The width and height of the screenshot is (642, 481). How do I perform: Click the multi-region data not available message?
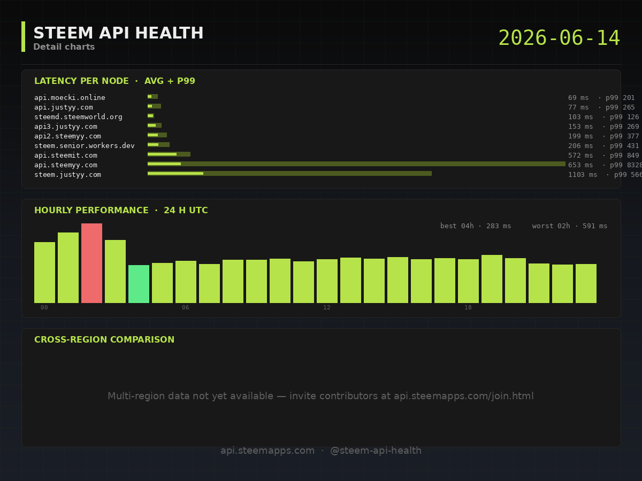321,397
